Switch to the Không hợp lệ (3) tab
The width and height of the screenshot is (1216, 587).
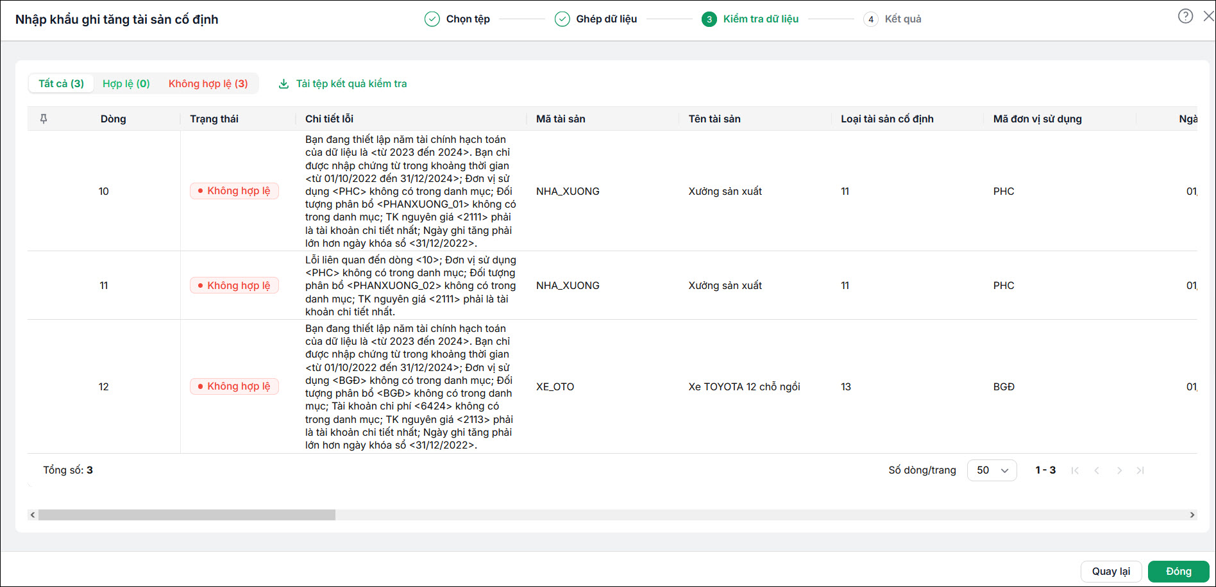(208, 83)
